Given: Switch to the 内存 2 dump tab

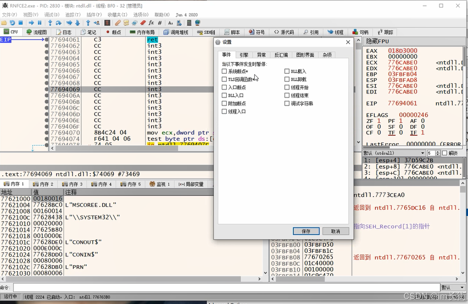Looking at the screenshot, I should click(x=43, y=184).
